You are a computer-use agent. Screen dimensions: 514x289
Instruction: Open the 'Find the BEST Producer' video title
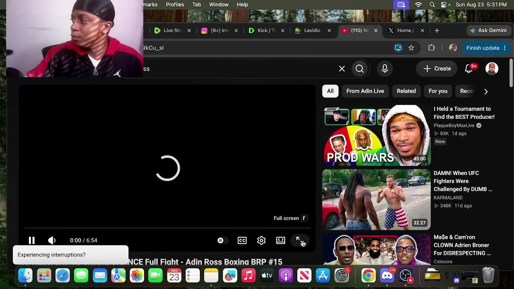[464, 113]
